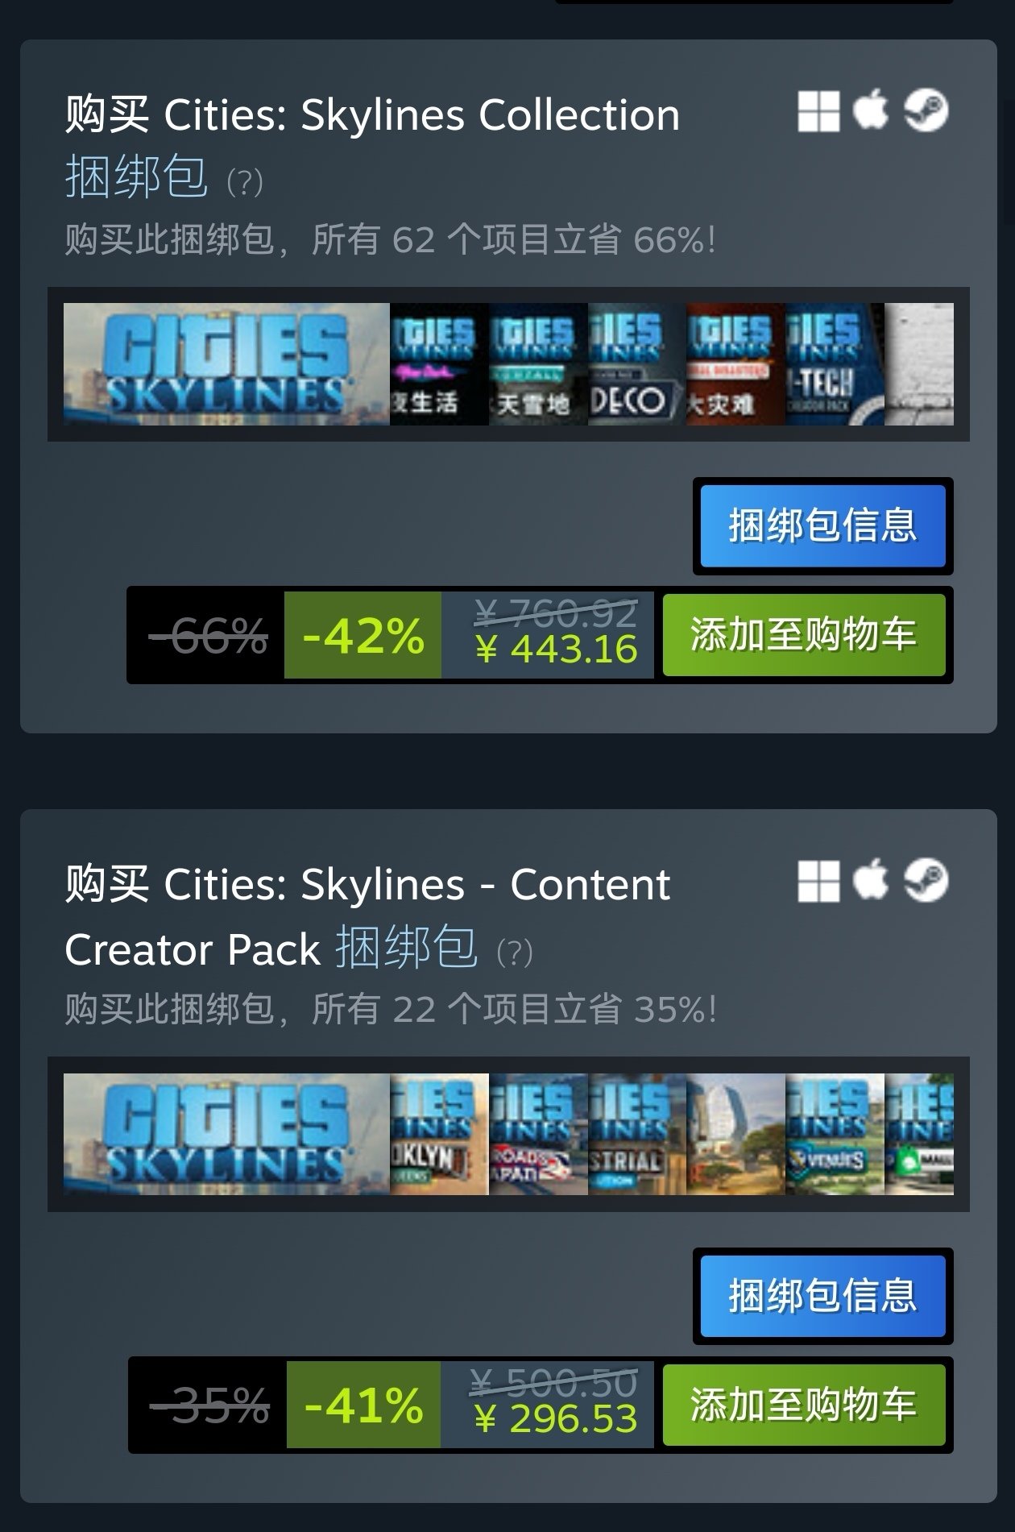Screen dimensions: 1015x1532
Task: Select Cities Skylines base game thumbnail in Collection
Action: pyautogui.click(x=226, y=364)
